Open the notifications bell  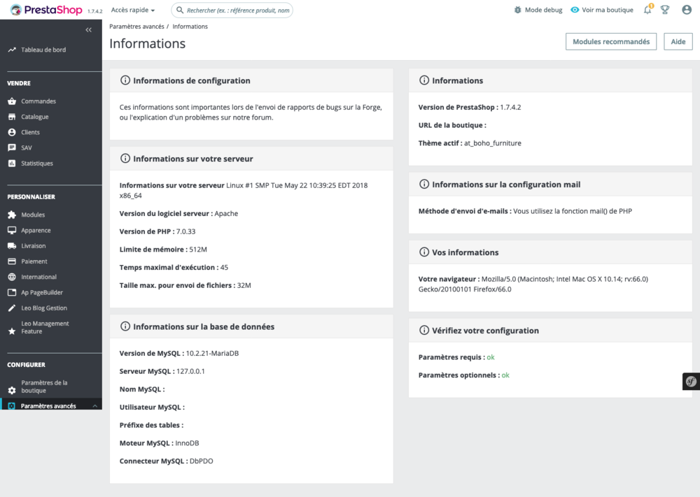pos(647,10)
